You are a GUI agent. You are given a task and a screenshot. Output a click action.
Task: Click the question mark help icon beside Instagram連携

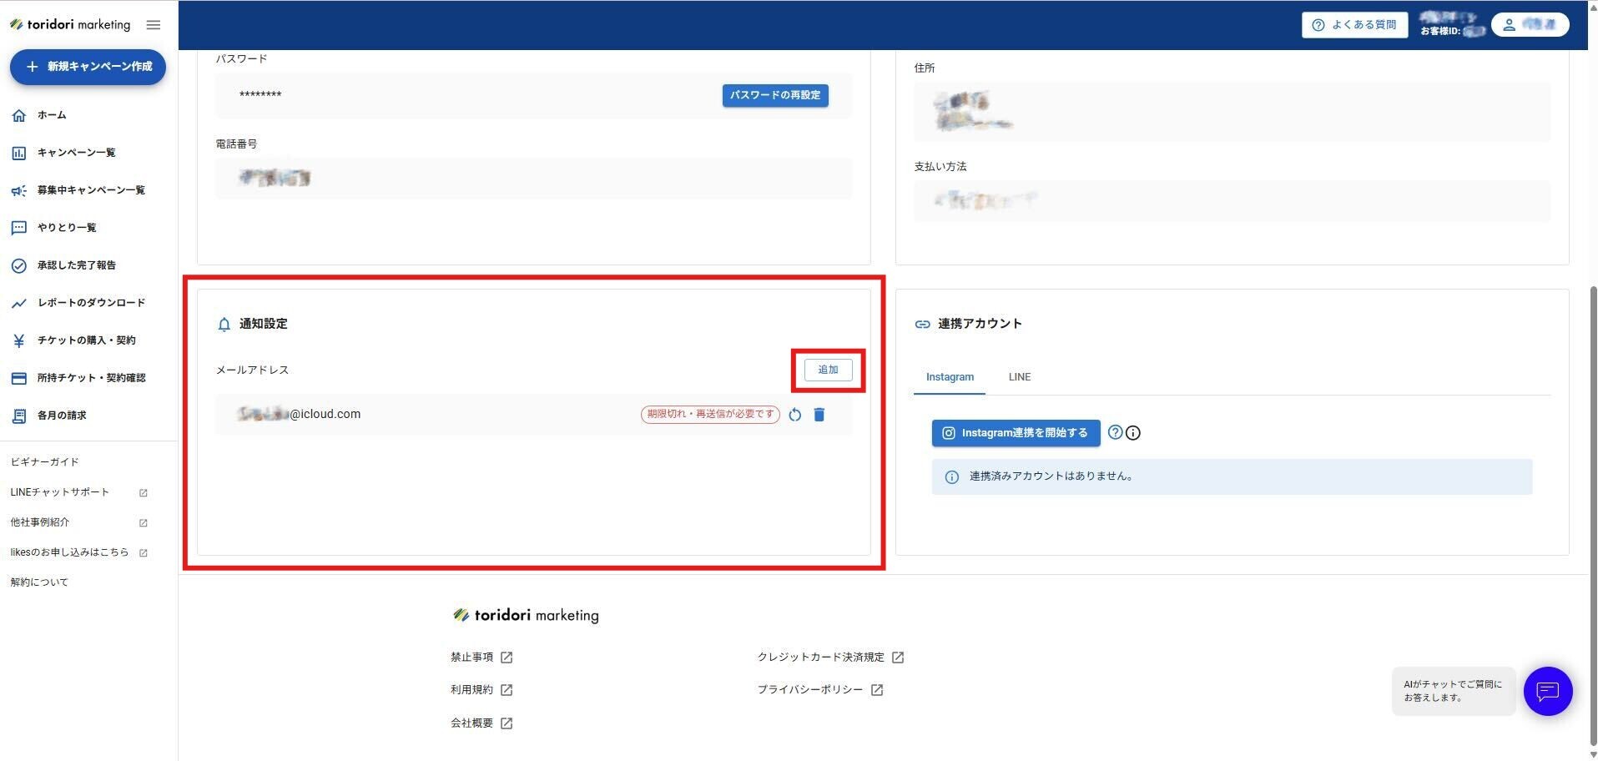[x=1115, y=432]
